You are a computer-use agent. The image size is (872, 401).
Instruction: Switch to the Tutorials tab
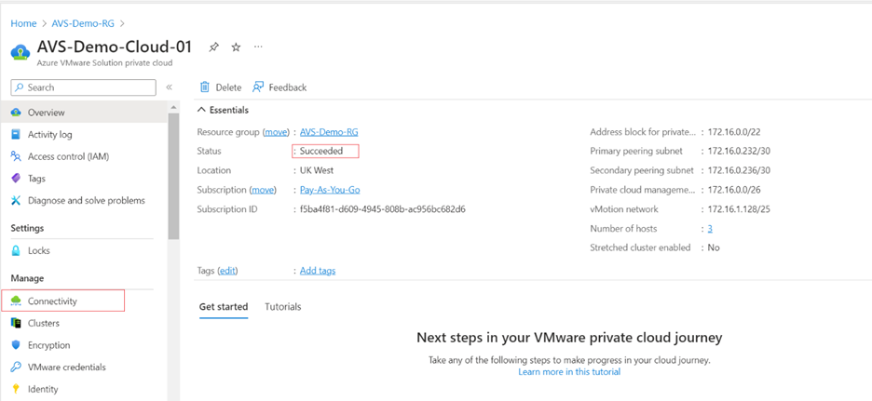(283, 307)
